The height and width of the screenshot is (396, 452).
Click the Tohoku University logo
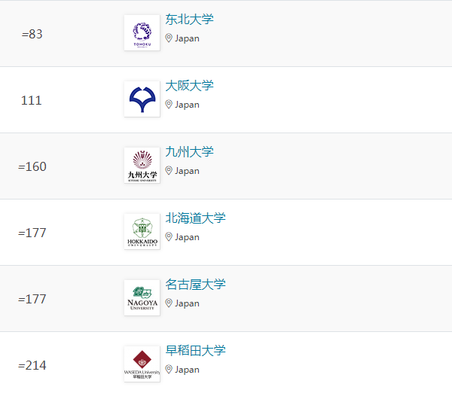142,33
